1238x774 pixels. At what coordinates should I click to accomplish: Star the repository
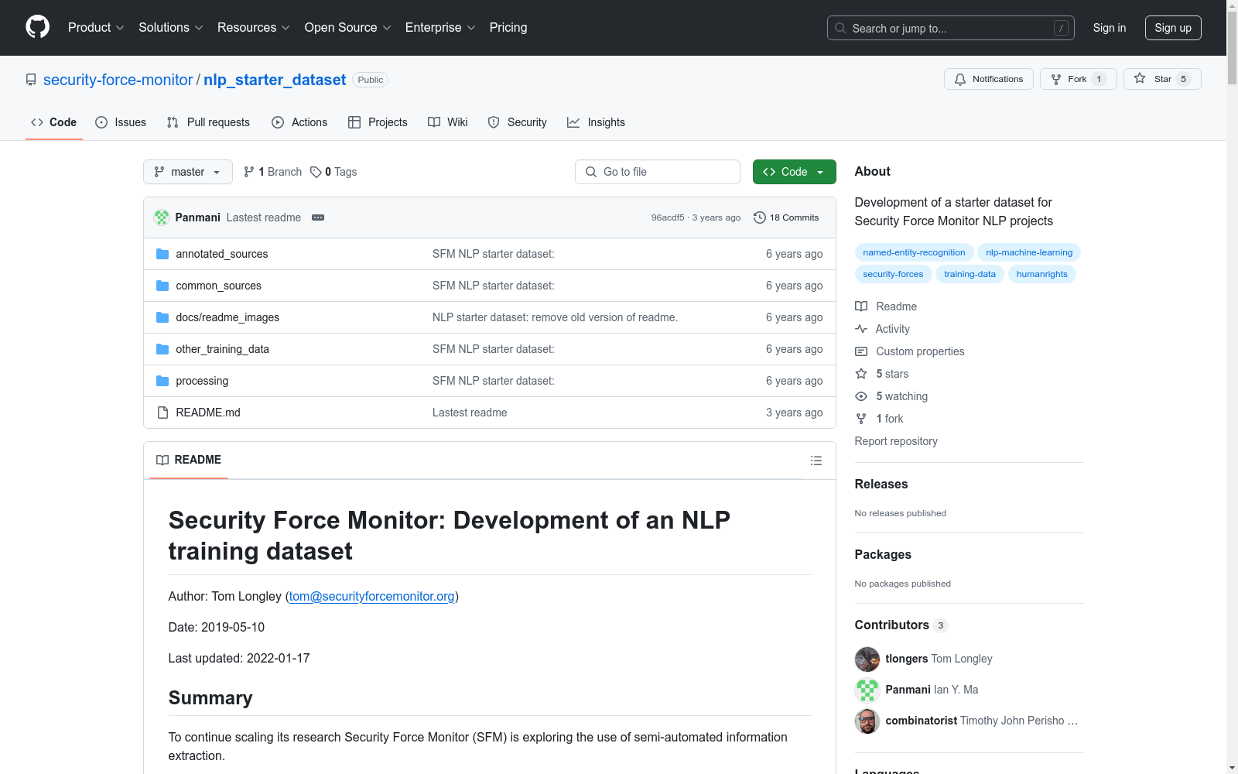[1162, 79]
